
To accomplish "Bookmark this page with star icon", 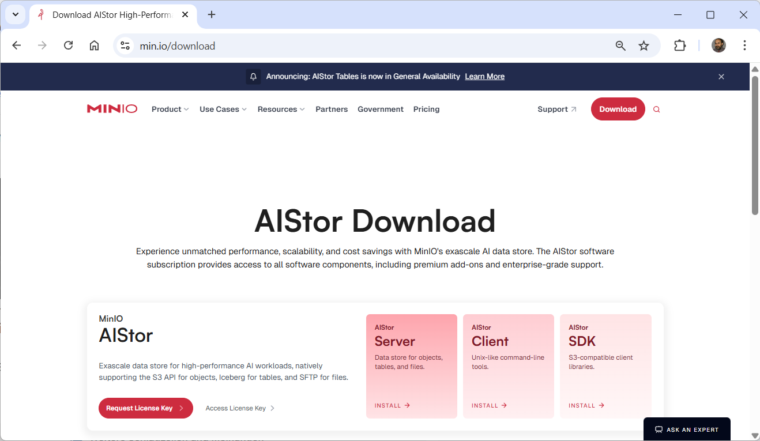I will pyautogui.click(x=644, y=46).
